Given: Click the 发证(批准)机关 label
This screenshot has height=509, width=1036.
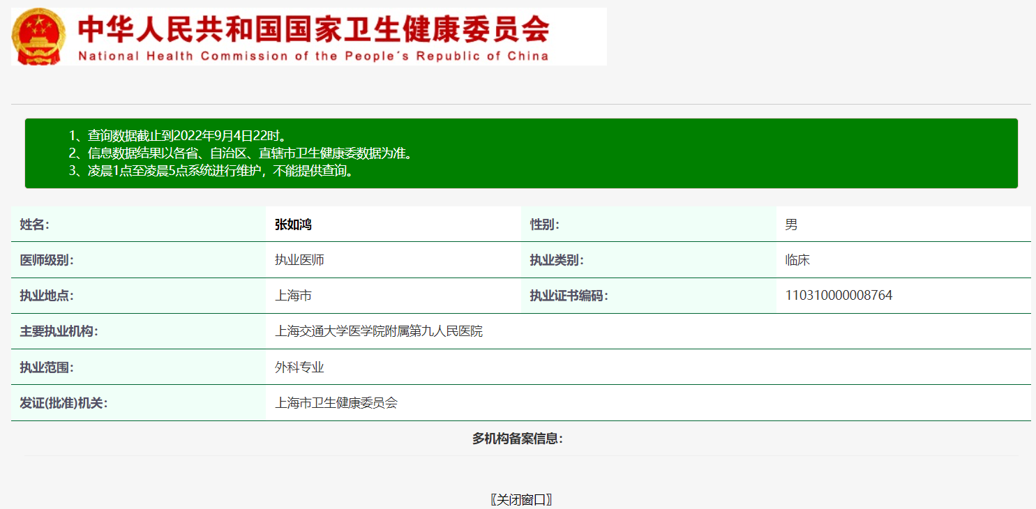Looking at the screenshot, I should tap(63, 403).
